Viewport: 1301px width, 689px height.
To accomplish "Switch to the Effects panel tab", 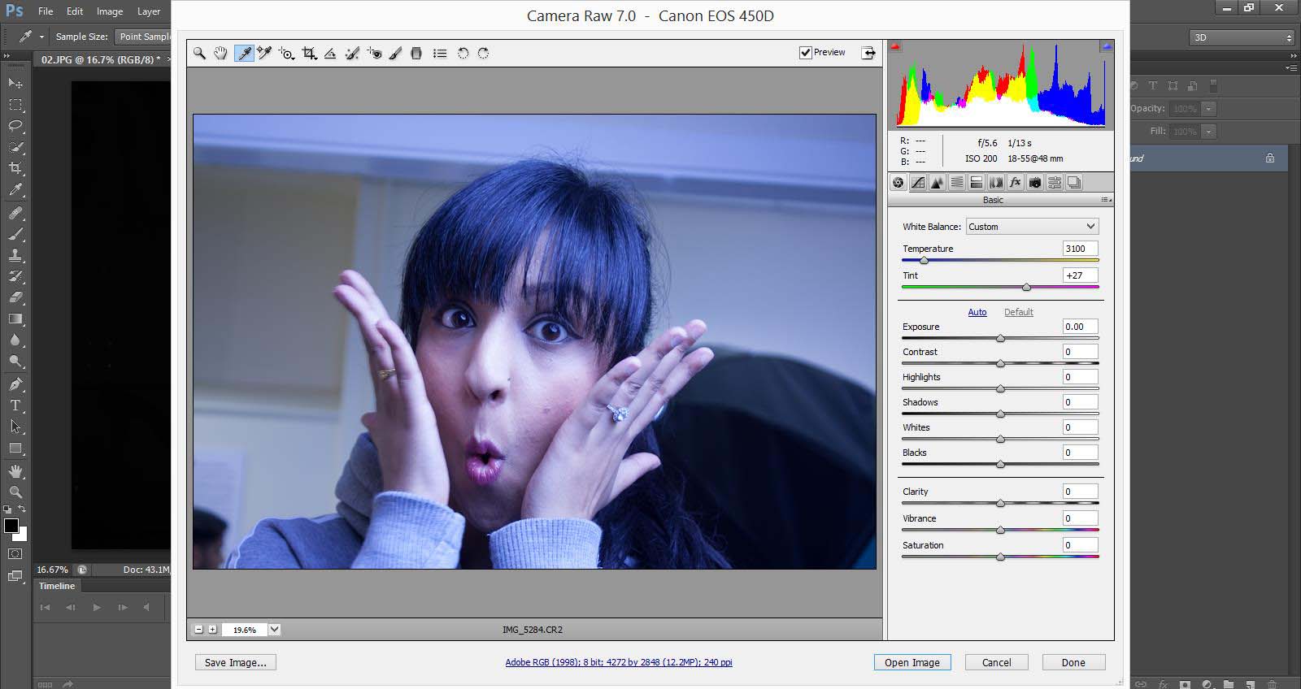I will pos(1016,183).
